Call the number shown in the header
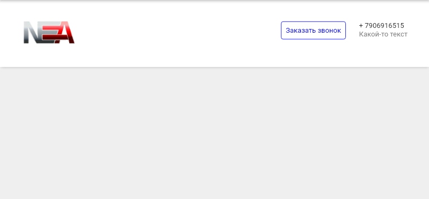This screenshot has width=429, height=199. [x=381, y=25]
